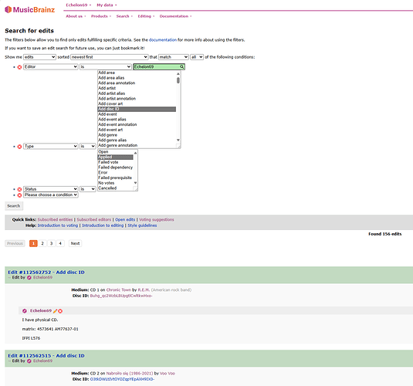Open the Documentation menu
Viewport: 413px width, 386px height.
[x=175, y=16]
